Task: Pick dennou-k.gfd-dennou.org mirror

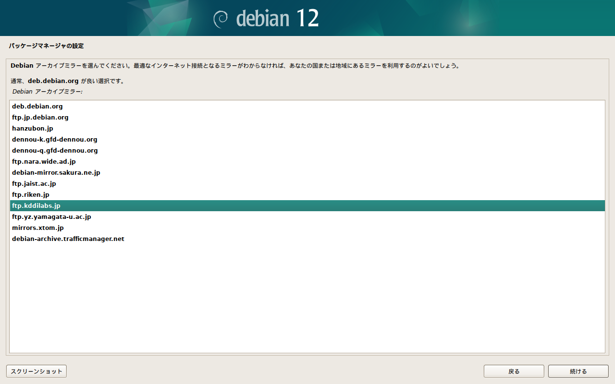Action: pos(307,139)
